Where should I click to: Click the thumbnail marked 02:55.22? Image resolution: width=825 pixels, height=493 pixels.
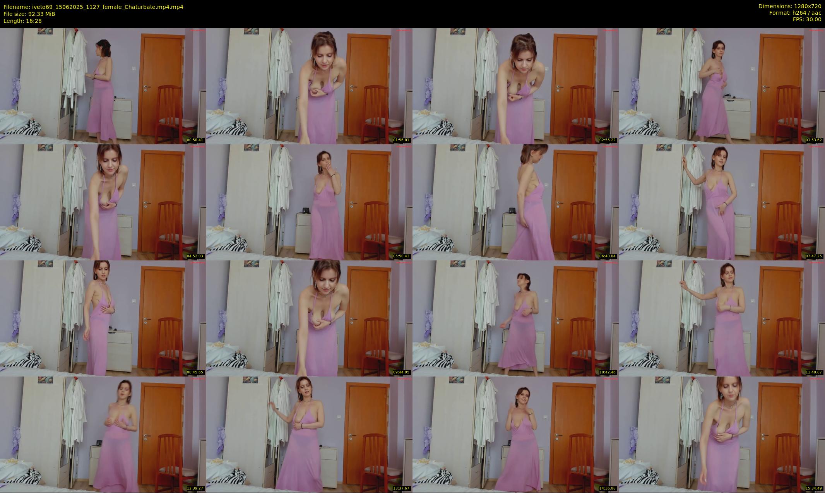(x=515, y=86)
